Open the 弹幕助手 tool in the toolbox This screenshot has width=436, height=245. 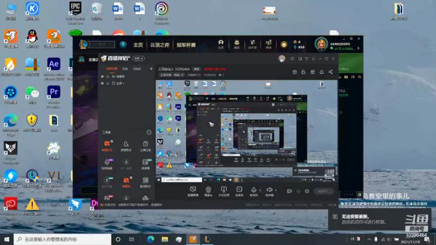[107, 145]
